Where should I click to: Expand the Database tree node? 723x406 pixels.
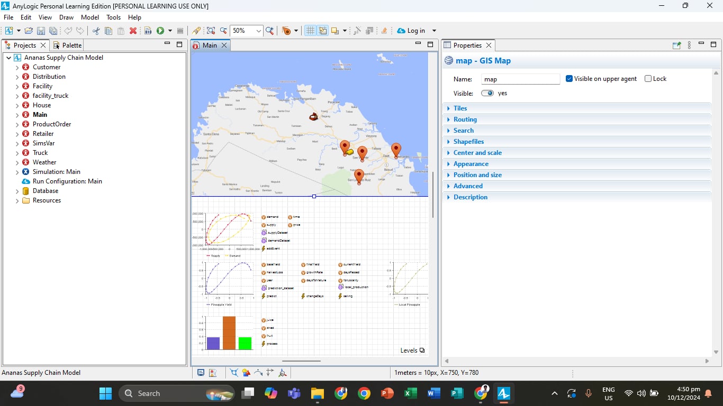[17, 191]
